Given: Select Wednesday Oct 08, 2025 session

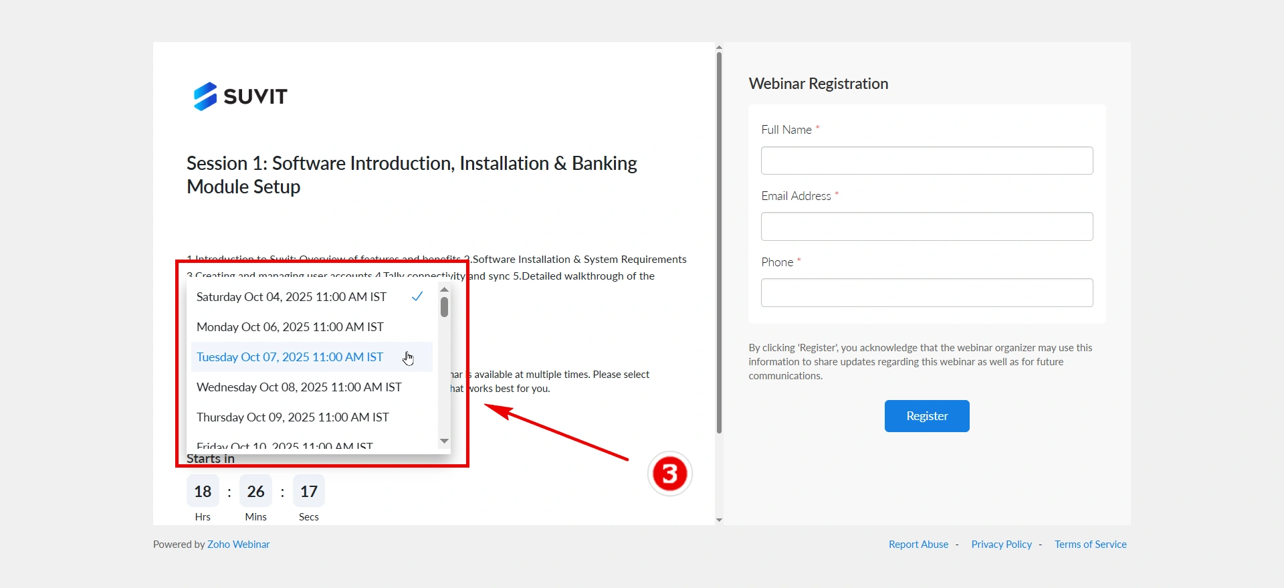Looking at the screenshot, I should coord(299,387).
